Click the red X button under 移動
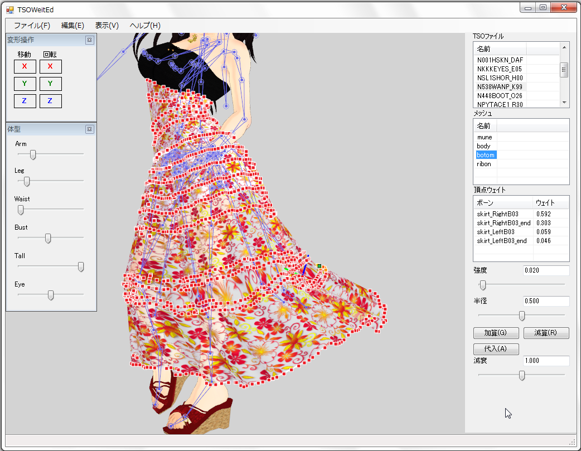Viewport: 581px width, 451px height. [x=25, y=67]
